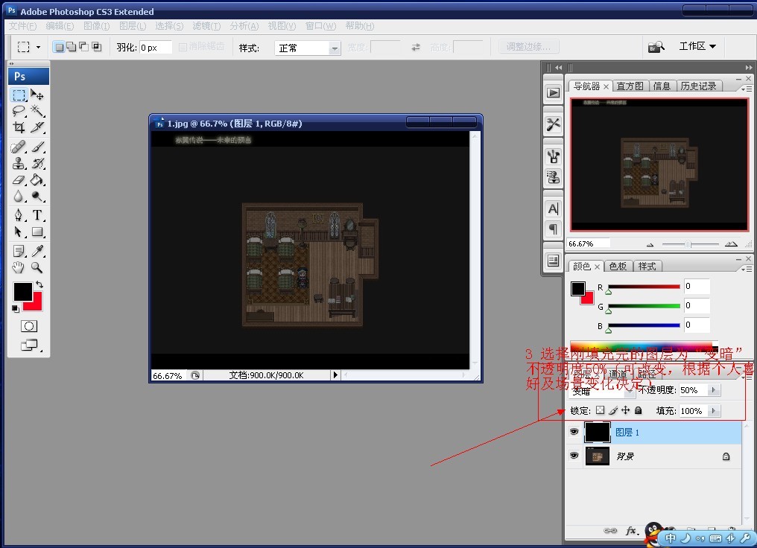Screen dimensions: 757x548
Task: Click the link layers button
Action: point(609,531)
